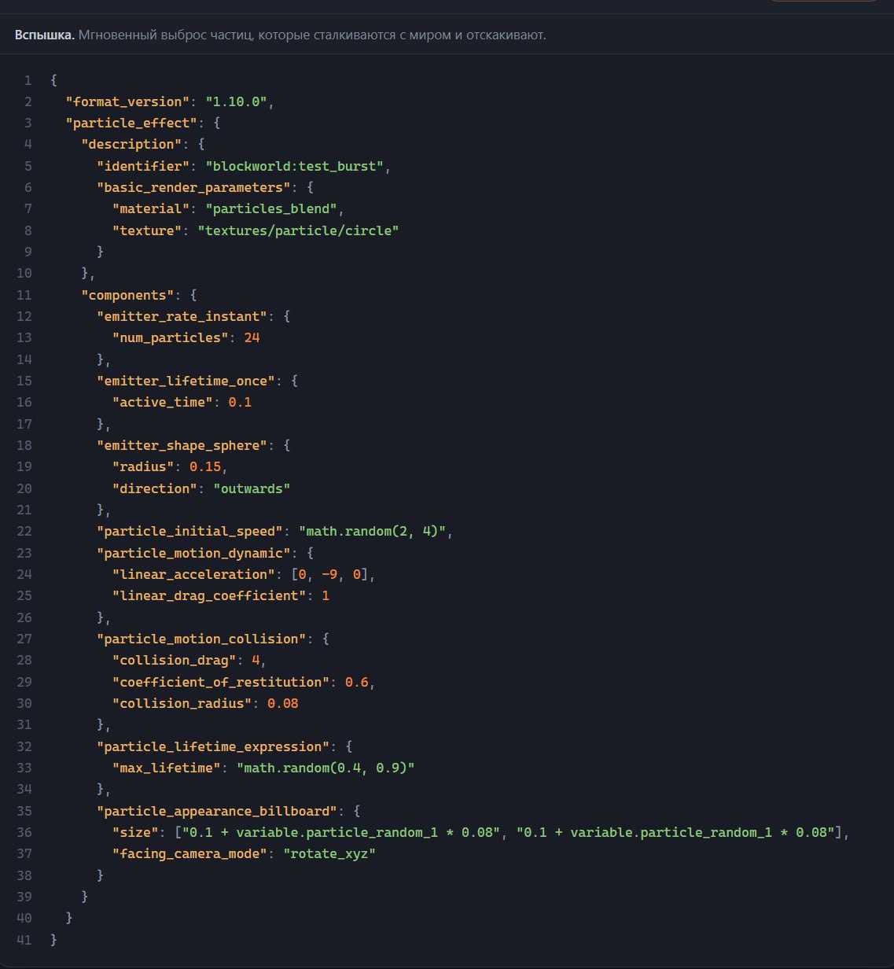Click the "collision_drag" key

point(174,660)
